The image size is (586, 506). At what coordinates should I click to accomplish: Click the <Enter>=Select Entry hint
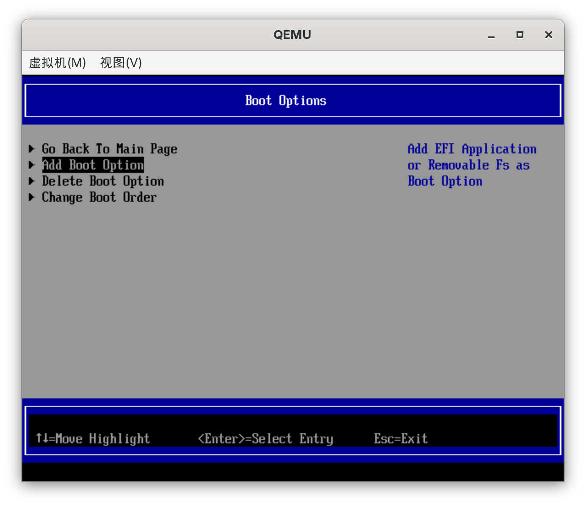tap(265, 439)
